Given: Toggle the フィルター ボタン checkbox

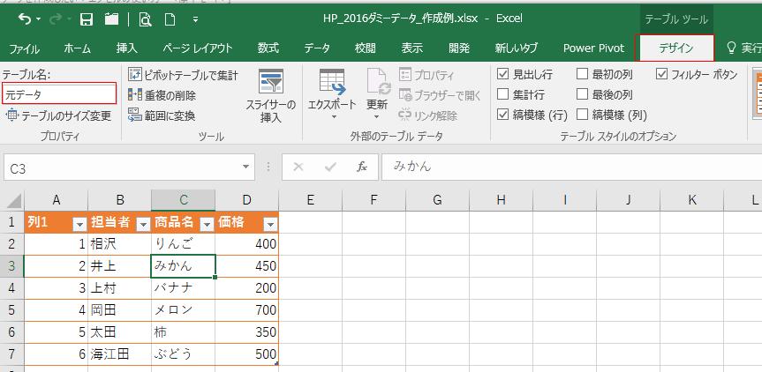Looking at the screenshot, I should (x=662, y=75).
